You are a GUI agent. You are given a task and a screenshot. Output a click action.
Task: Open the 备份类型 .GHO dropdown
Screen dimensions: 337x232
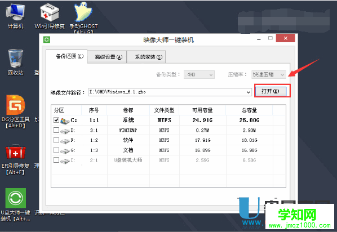(199, 74)
